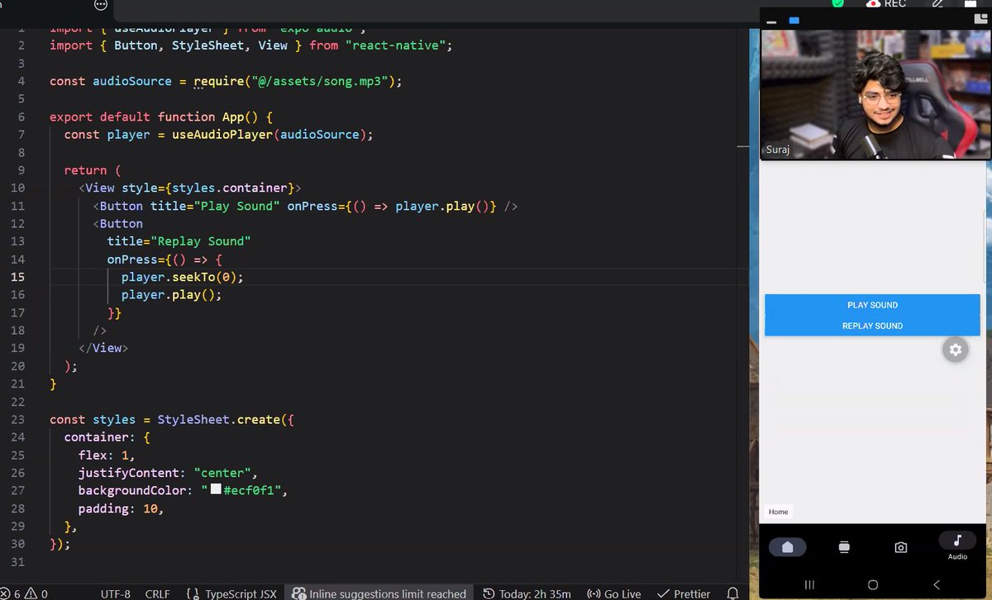Image resolution: width=992 pixels, height=600 pixels.
Task: Open the Today: 2h 35m coding time status
Action: pos(527,593)
